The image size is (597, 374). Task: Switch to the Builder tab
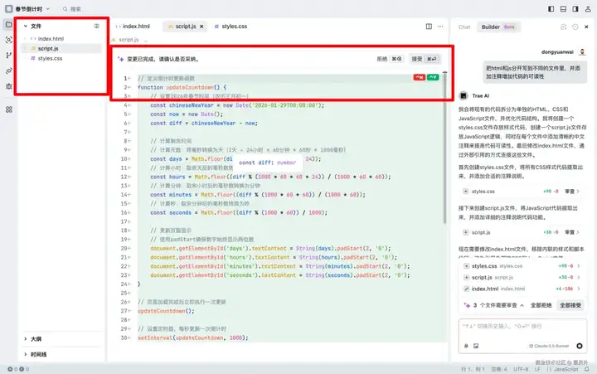pos(498,27)
